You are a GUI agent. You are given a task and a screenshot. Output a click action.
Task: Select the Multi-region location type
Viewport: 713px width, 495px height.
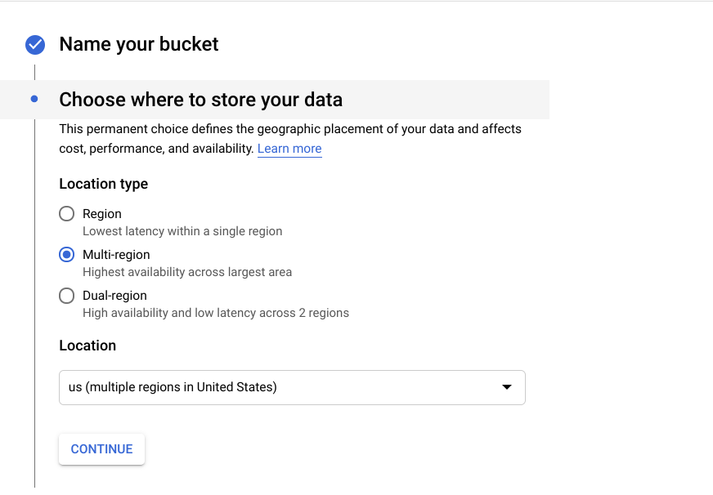pos(66,254)
